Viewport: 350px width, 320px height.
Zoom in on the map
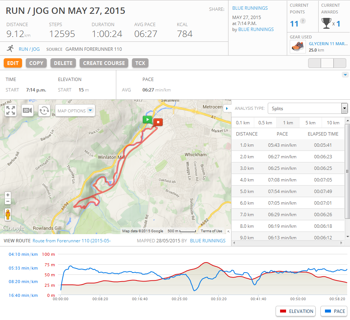point(8,195)
